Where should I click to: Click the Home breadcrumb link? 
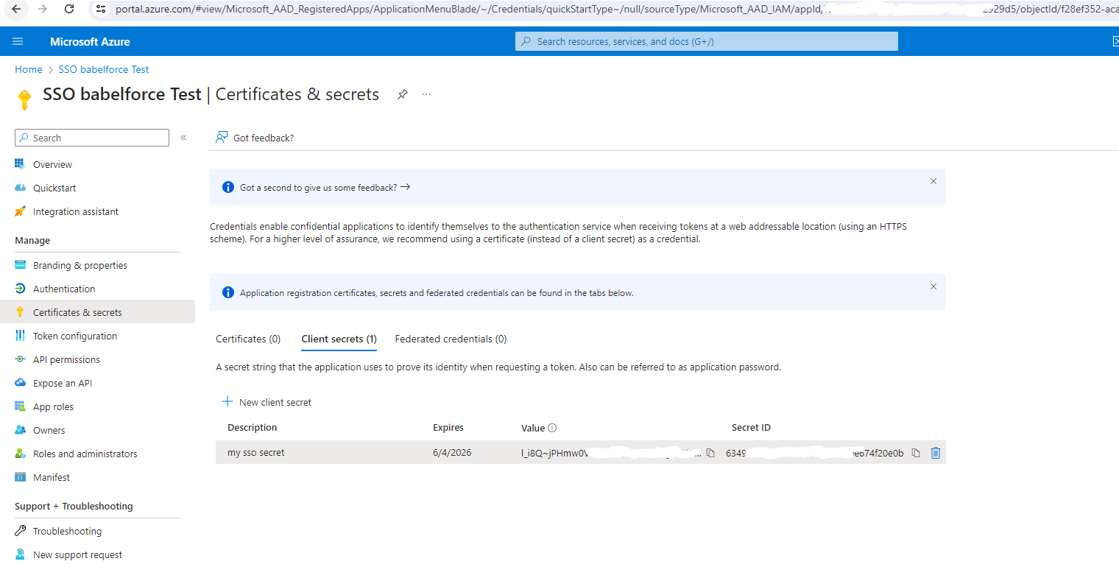29,69
